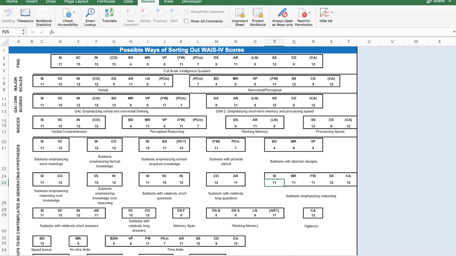The image size is (456, 256).
Task: Switch to the Formulas tab
Action: [x=106, y=2]
